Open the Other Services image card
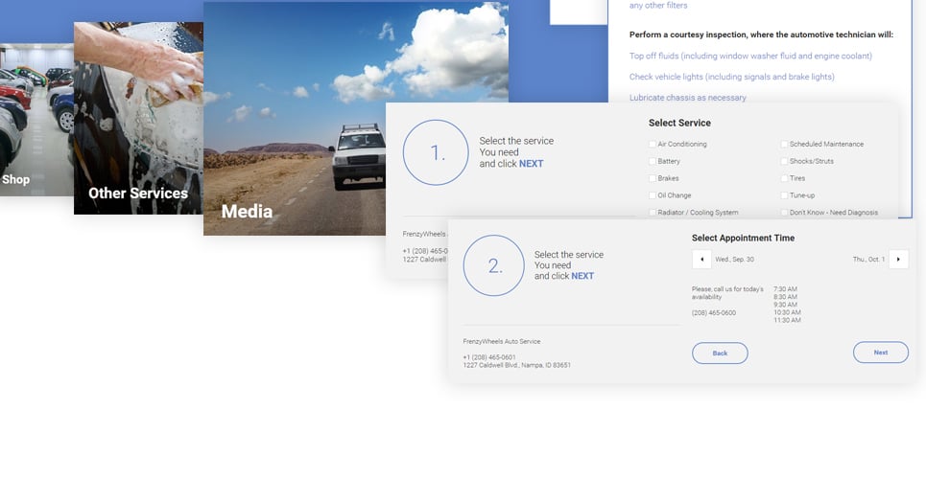Screen dimensions: 926x479 coord(138,118)
